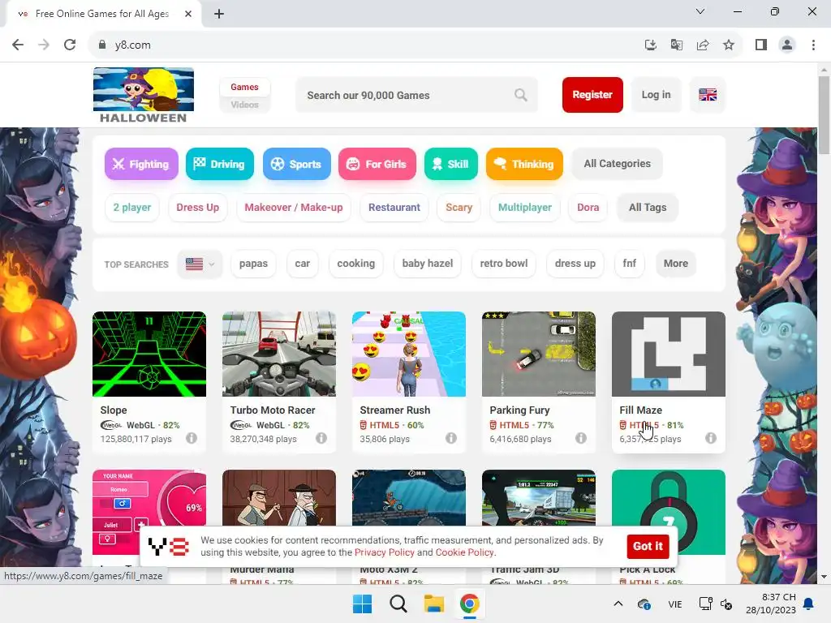Click the share page icon
This screenshot has width=831, height=623.
tap(703, 45)
